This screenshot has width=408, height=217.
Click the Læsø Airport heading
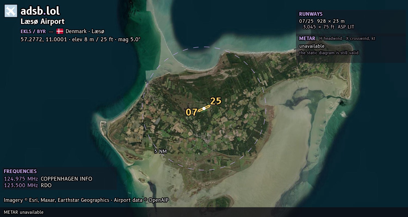pyautogui.click(x=42, y=21)
